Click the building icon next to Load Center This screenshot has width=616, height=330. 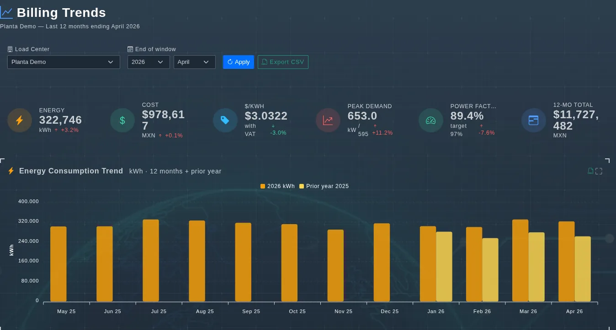coord(10,49)
